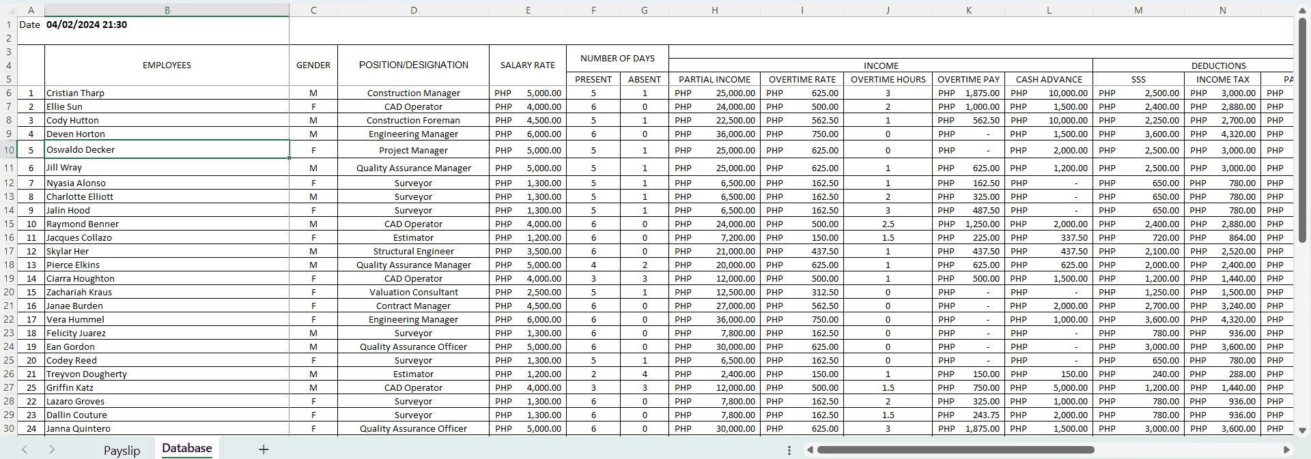The image size is (1311, 459).
Task: Click the EMPLOYEES header cell
Action: pyautogui.click(x=167, y=65)
